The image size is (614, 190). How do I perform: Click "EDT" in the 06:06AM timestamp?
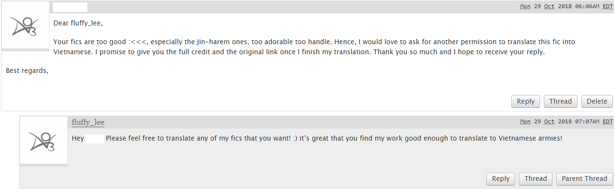pyautogui.click(x=608, y=7)
